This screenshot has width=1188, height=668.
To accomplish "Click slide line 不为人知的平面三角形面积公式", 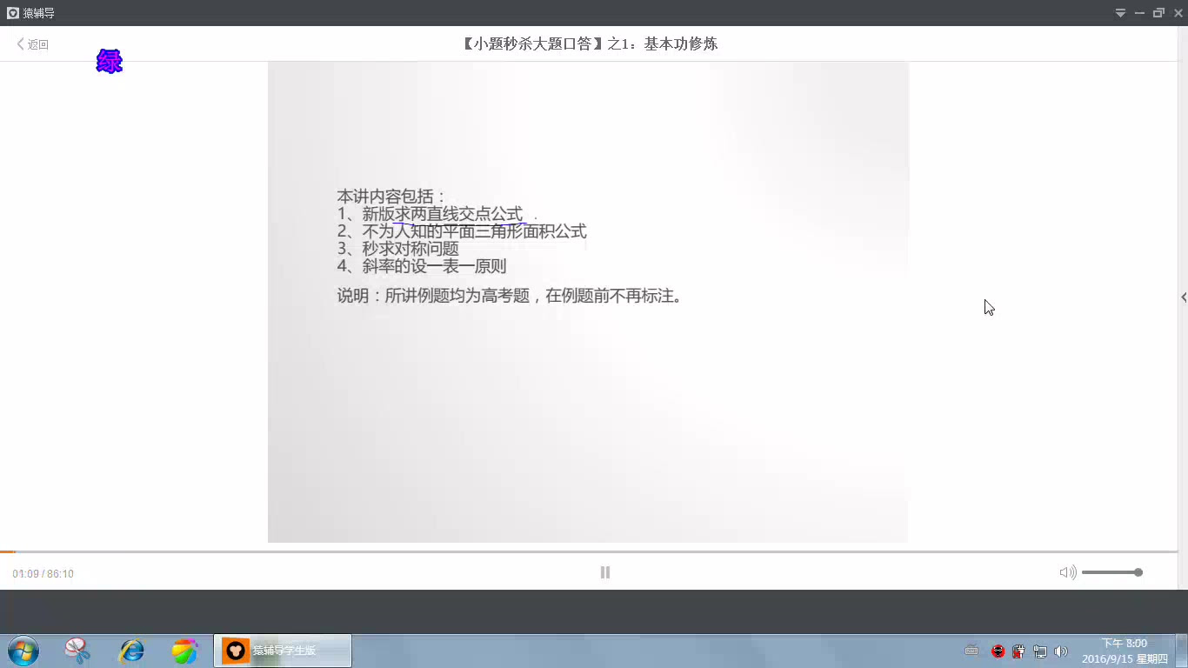I will coord(462,231).
